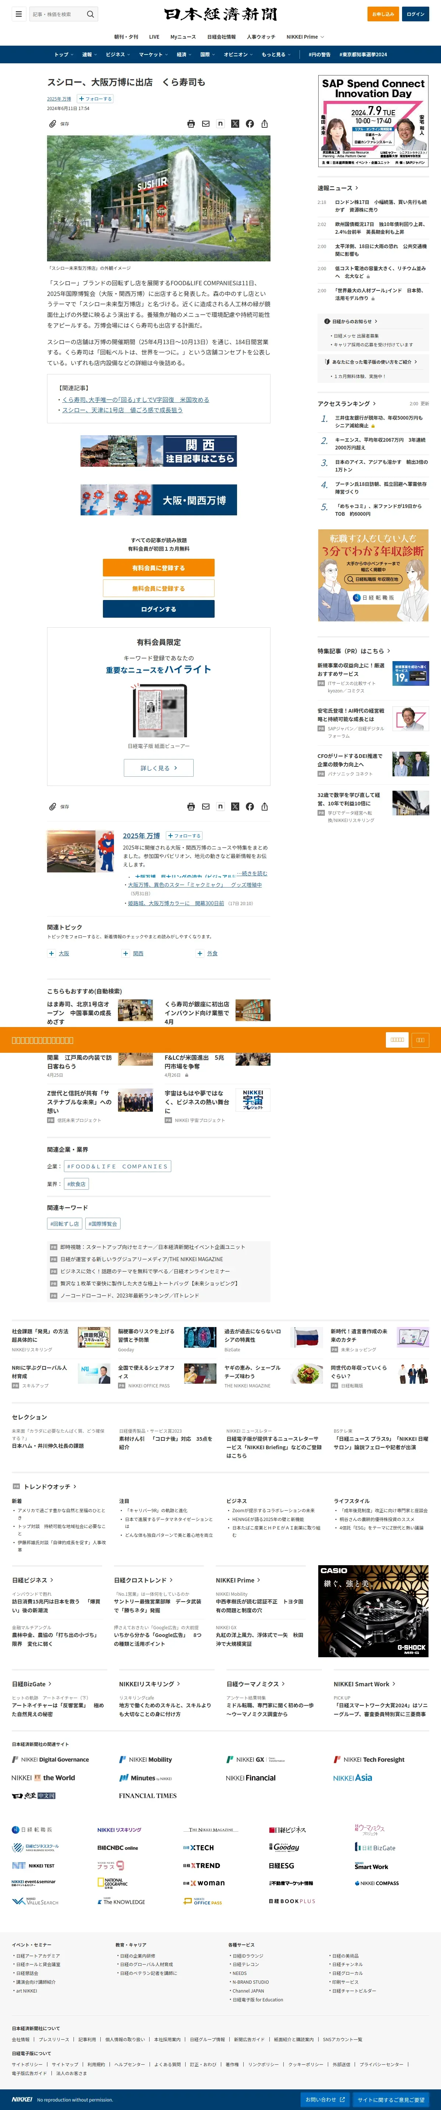
Task: Click サイトに関するご意見ご要望 button
Action: (391, 2099)
